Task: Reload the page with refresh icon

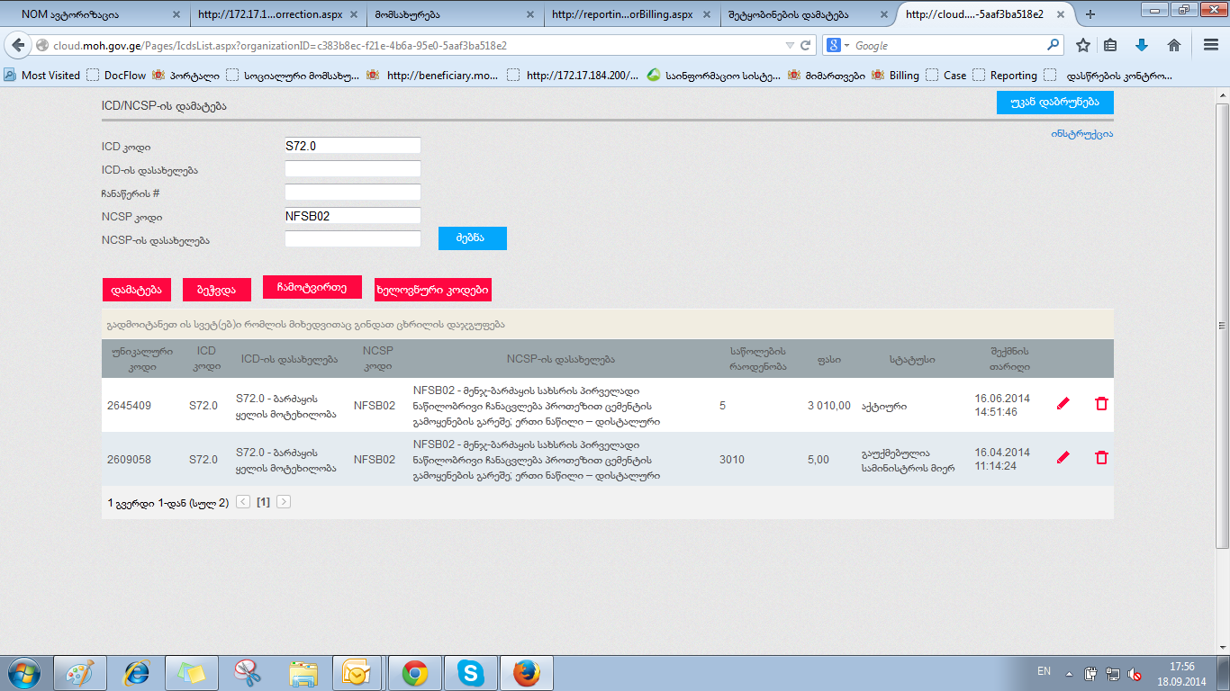Action: click(x=806, y=45)
